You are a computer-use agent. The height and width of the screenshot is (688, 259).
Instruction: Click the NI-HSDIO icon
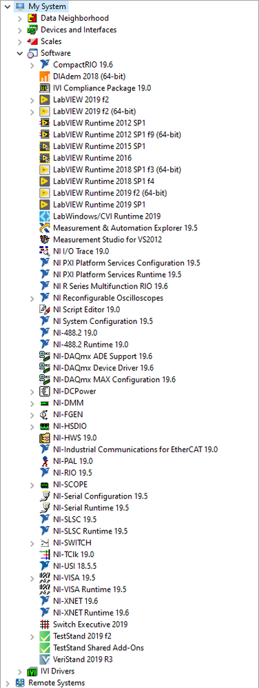(x=45, y=426)
